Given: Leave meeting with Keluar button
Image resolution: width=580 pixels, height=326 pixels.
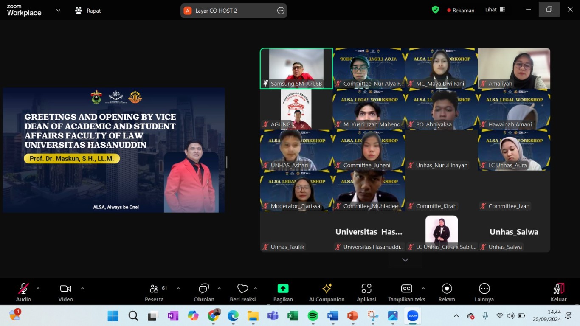Looking at the screenshot, I should [x=559, y=292].
